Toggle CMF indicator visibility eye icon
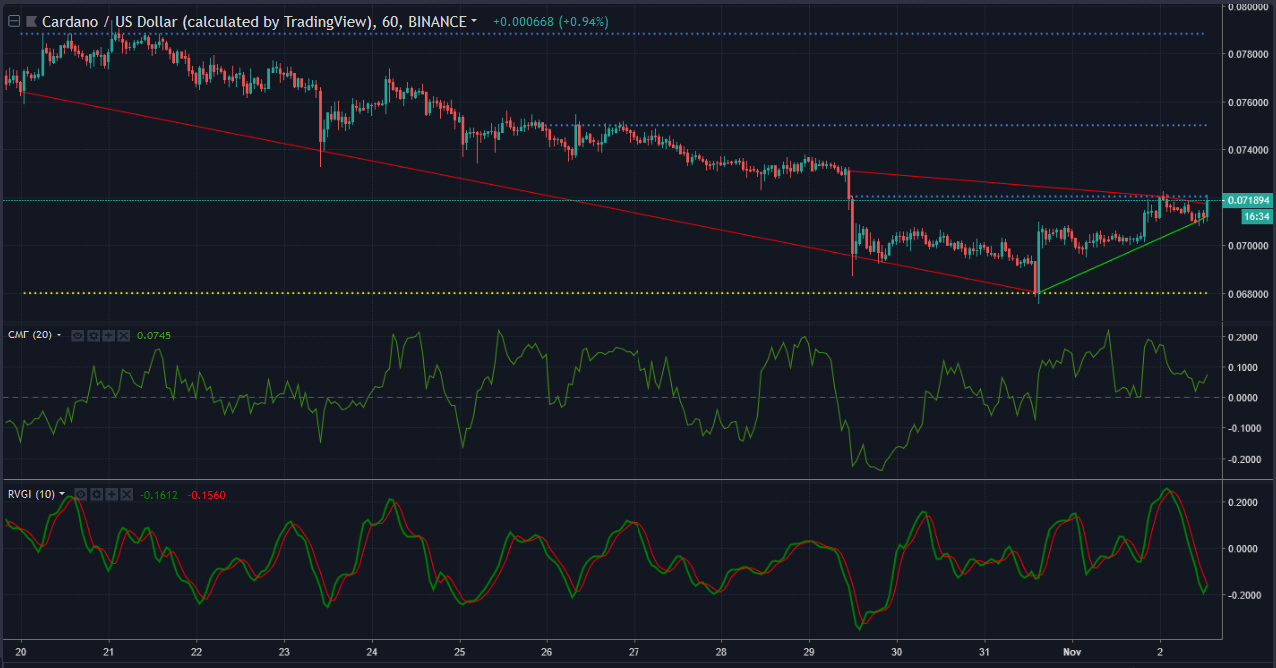The width and height of the screenshot is (1276, 668). coord(77,335)
